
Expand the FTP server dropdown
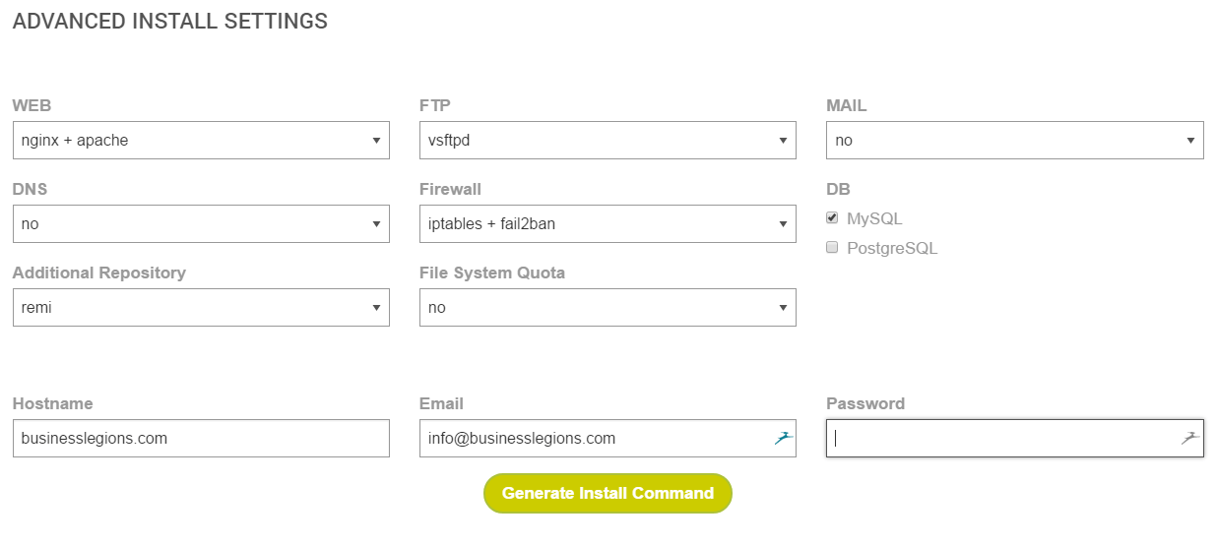pyautogui.click(x=608, y=141)
